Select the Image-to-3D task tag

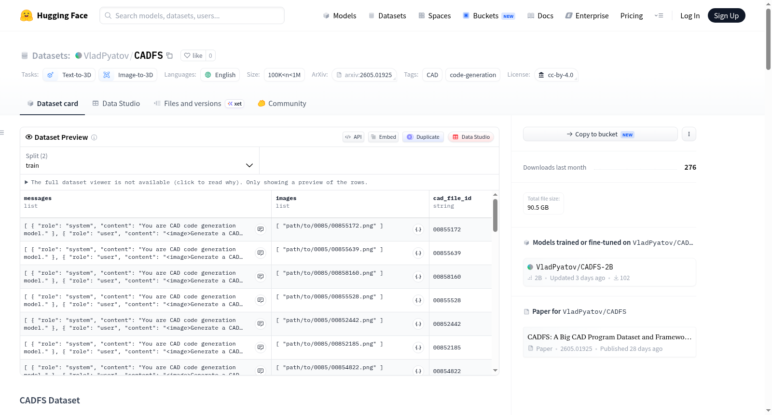pos(128,75)
